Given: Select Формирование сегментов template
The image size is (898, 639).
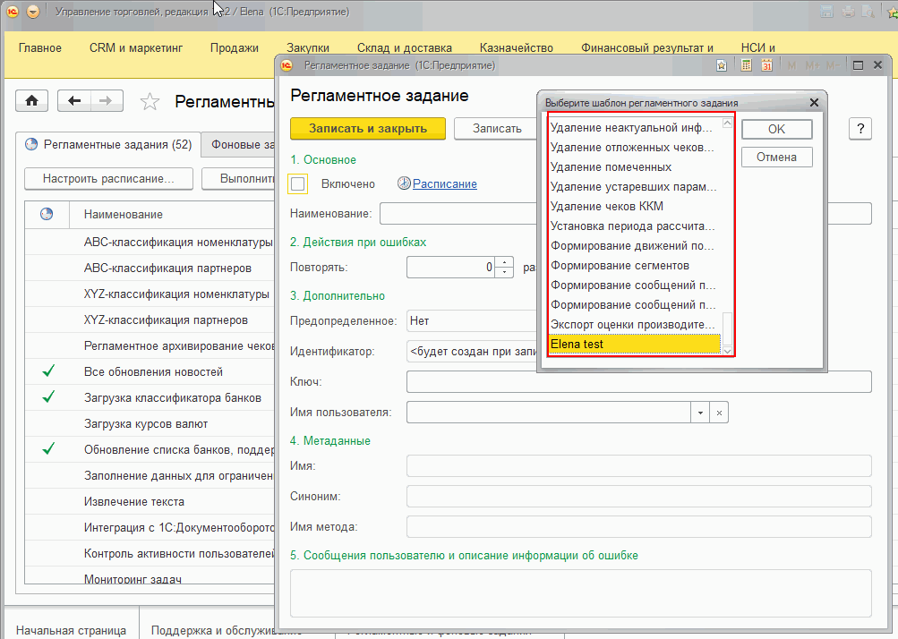Looking at the screenshot, I should coord(635,265).
